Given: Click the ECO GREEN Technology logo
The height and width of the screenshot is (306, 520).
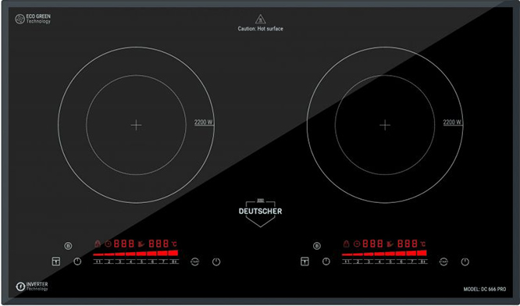Looking at the screenshot, I should pos(33,19).
